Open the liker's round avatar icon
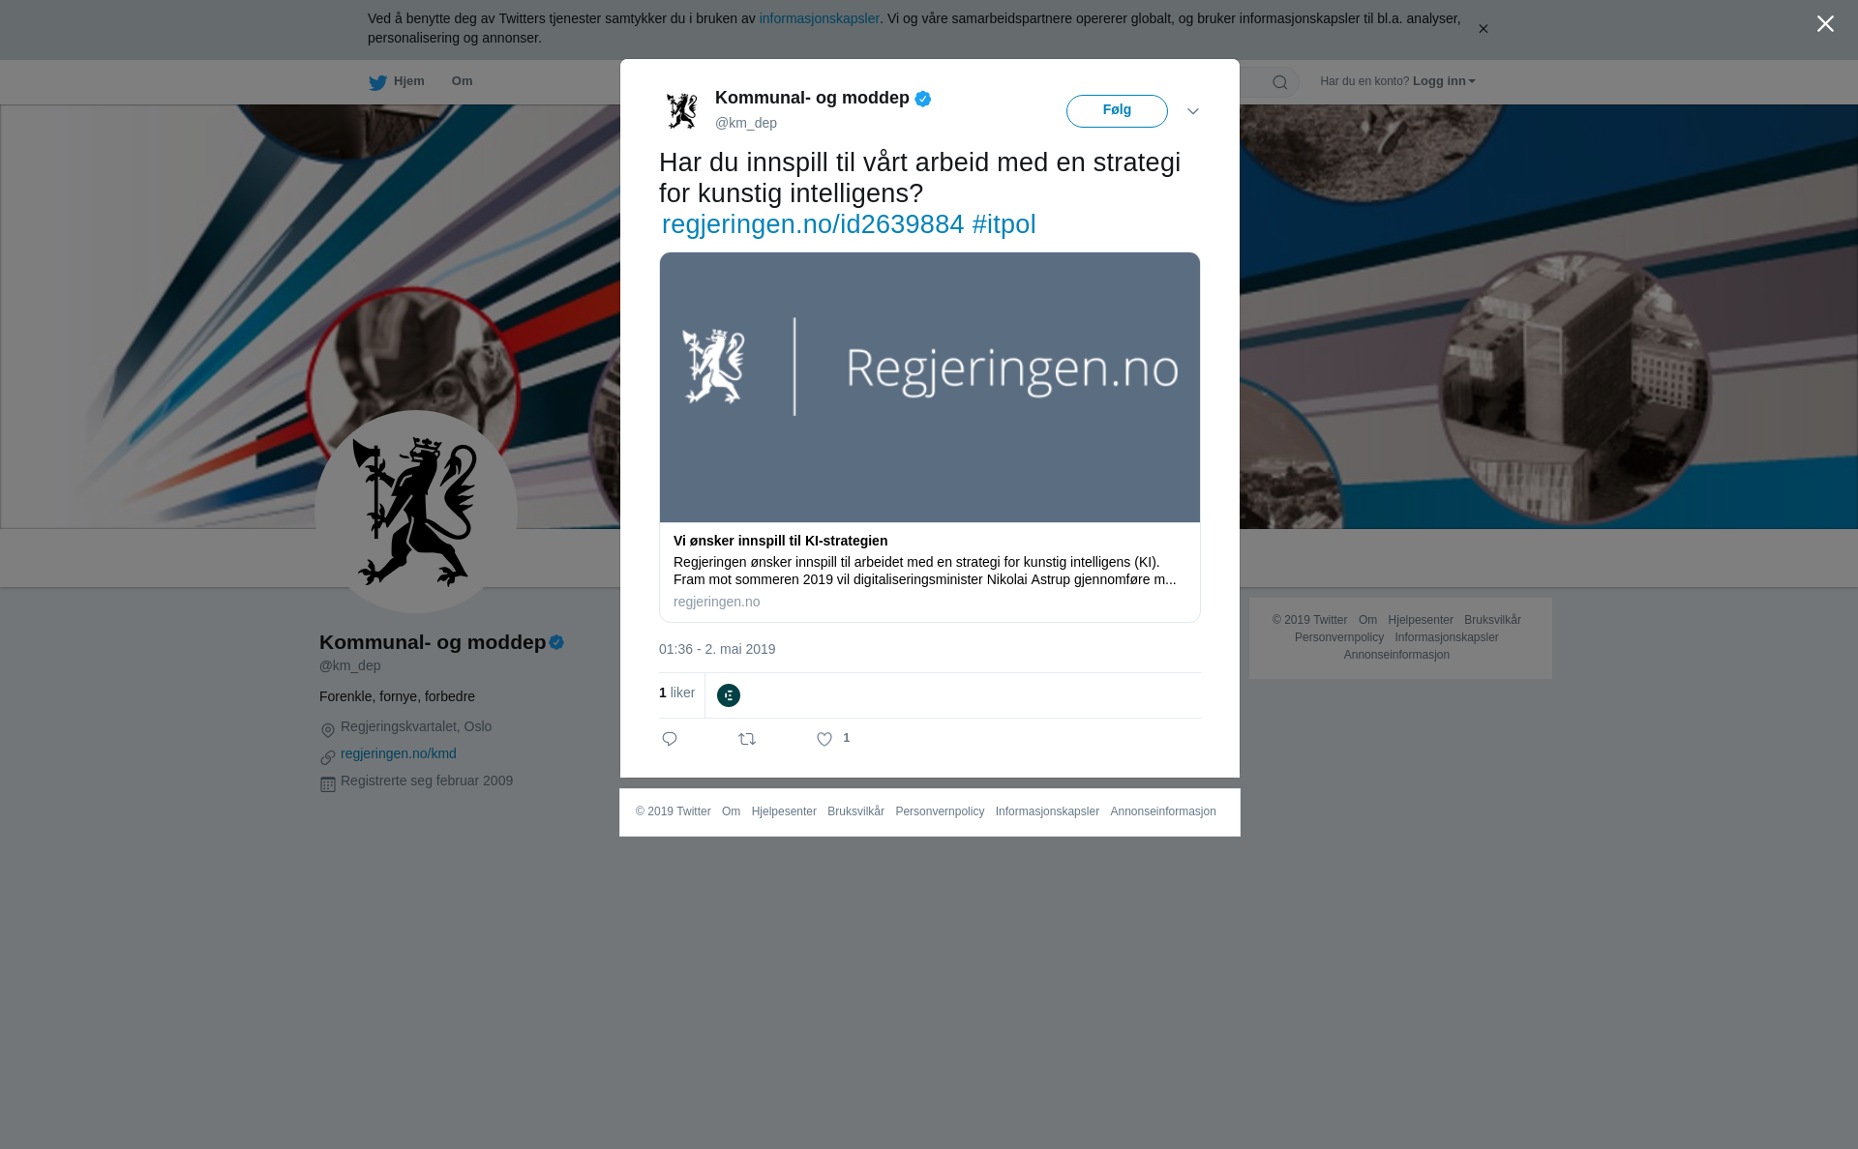 pos(729,695)
